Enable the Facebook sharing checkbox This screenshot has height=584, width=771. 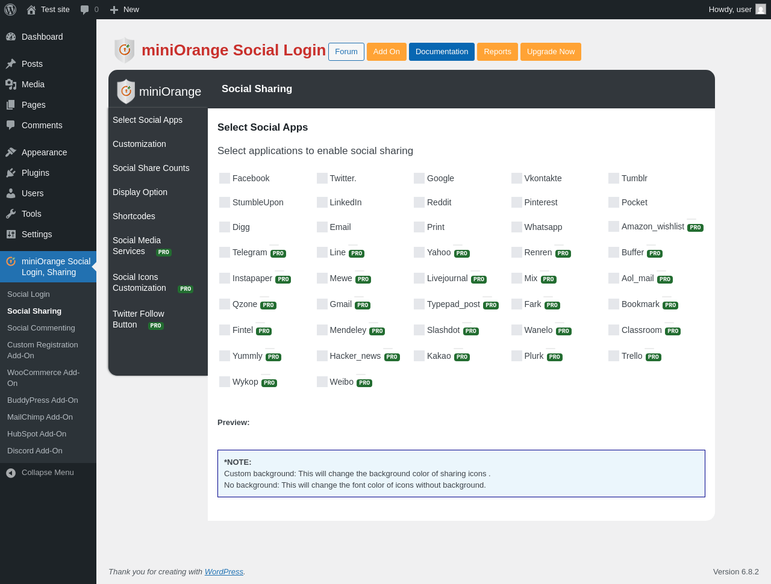point(225,178)
